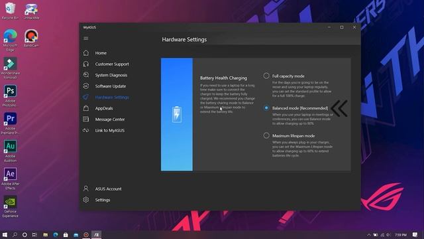This screenshot has width=424, height=239.
Task: Open the Action Center notifications
Action: click(x=415, y=234)
